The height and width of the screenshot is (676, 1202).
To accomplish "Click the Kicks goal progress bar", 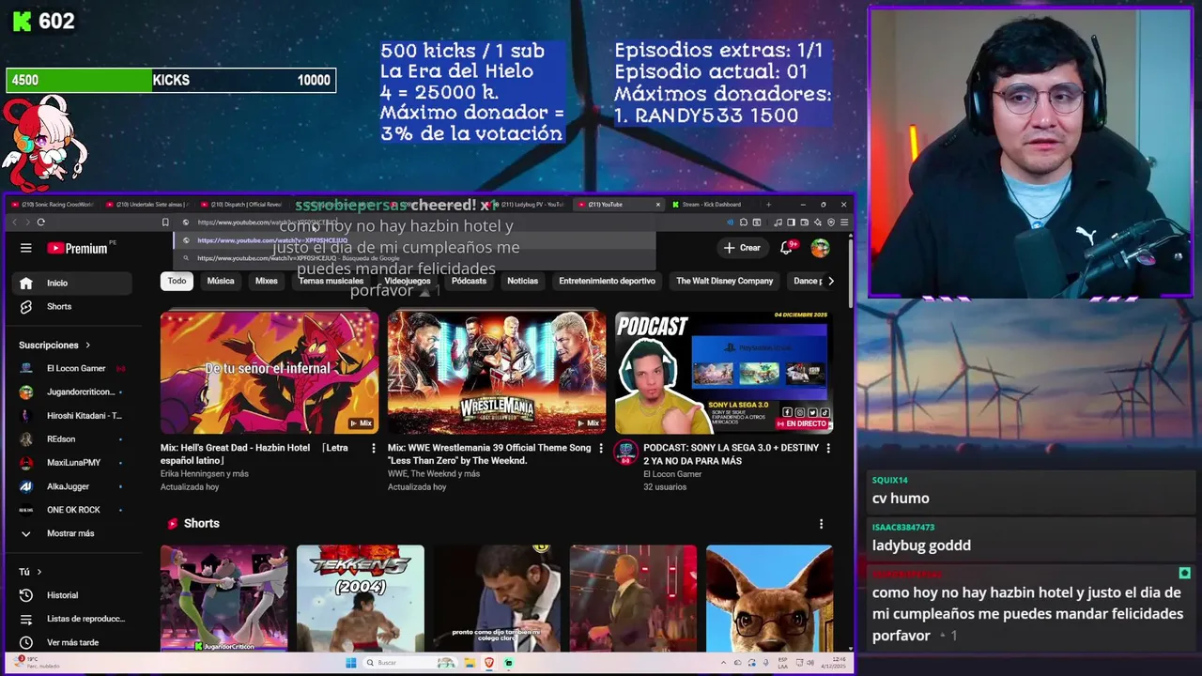I will 171,81.
